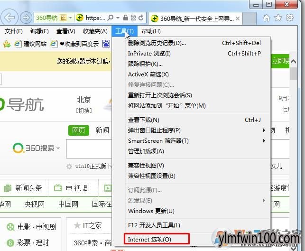
Task: Click the IT之家 site link
Action: [92, 225]
